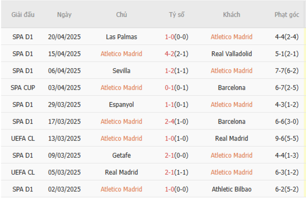Click the SPA CUP league label
Screen dimensions: 306x200
(24, 88)
